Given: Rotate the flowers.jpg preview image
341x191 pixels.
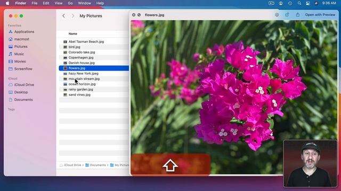Looking at the screenshot, I should click(287, 15).
